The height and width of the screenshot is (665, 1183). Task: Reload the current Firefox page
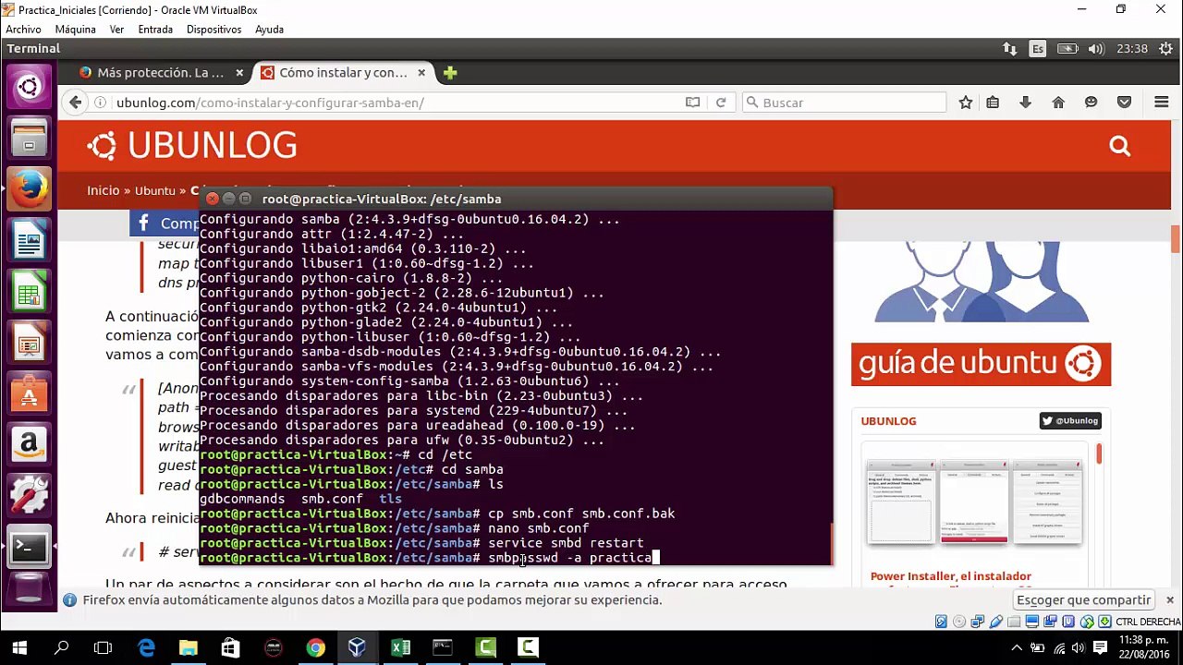click(x=721, y=103)
